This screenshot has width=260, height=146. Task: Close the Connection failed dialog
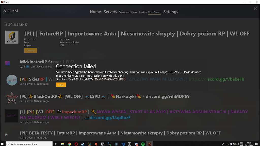[61, 85]
